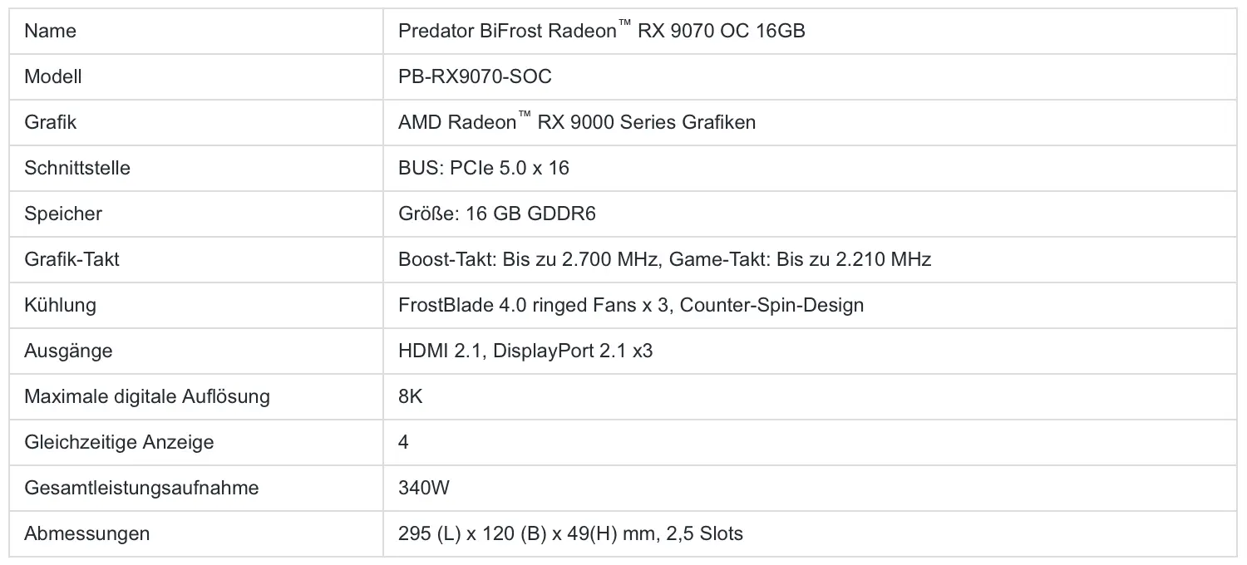Click the '8K' maximum resolution value
Viewport: 1247px width, 565px height.
[x=411, y=397]
